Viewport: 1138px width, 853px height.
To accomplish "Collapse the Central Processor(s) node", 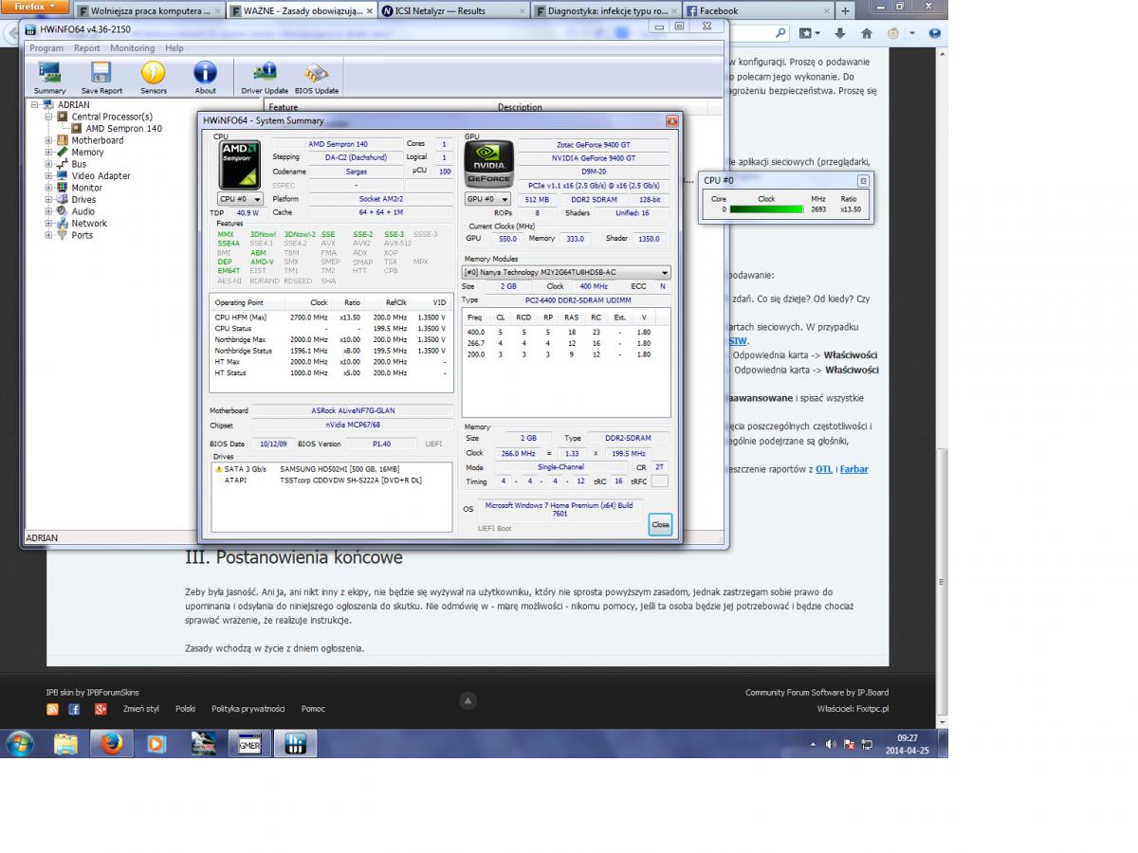I will 49,117.
